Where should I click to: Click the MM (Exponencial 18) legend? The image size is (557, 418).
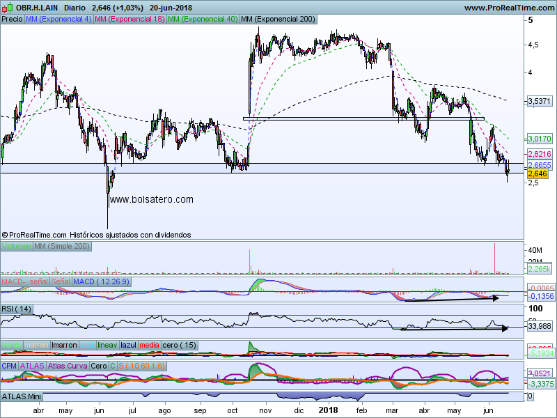pyautogui.click(x=129, y=20)
